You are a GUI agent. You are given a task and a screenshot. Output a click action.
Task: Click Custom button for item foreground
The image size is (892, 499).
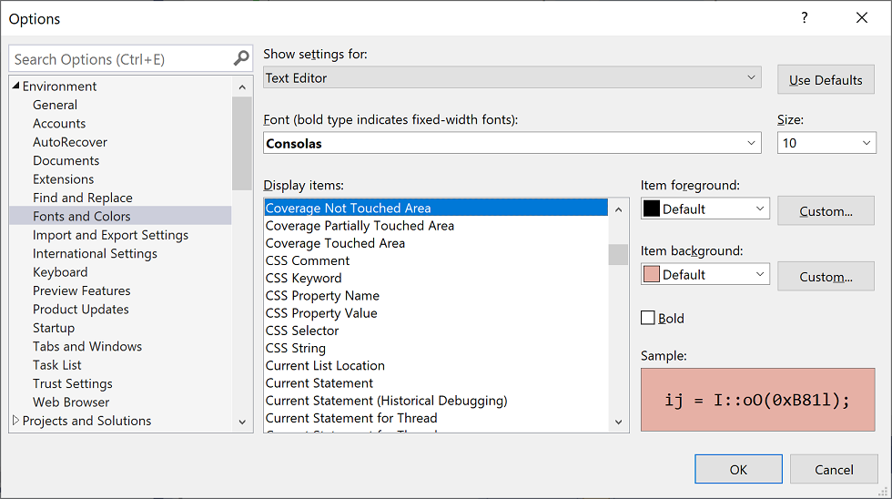[826, 211]
